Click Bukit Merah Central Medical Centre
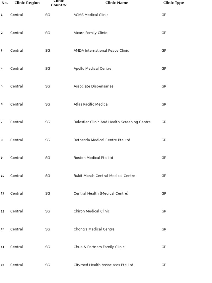The width and height of the screenshot is (212, 283). pos(104,176)
